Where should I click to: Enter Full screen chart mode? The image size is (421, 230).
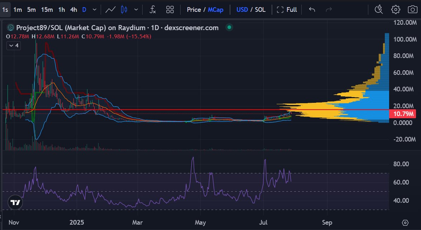287,10
